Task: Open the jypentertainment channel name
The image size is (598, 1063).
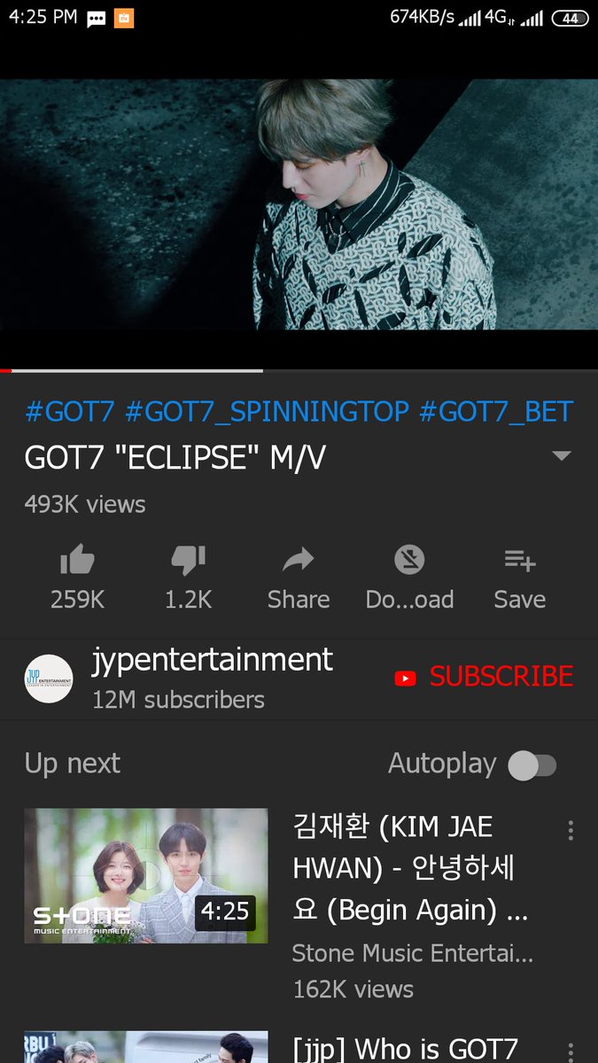Action: click(213, 660)
